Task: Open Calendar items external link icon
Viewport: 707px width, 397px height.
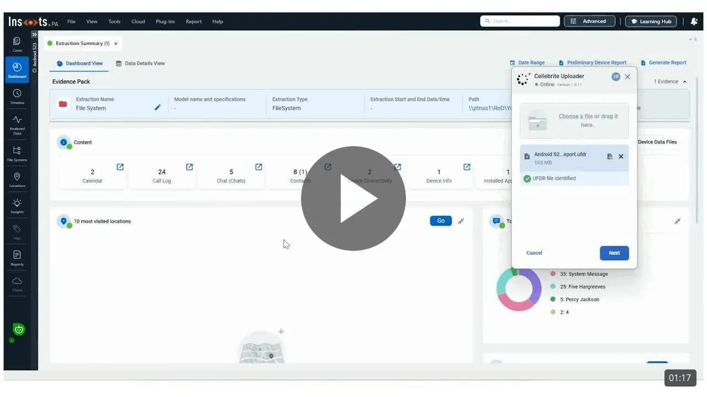Action: [120, 167]
